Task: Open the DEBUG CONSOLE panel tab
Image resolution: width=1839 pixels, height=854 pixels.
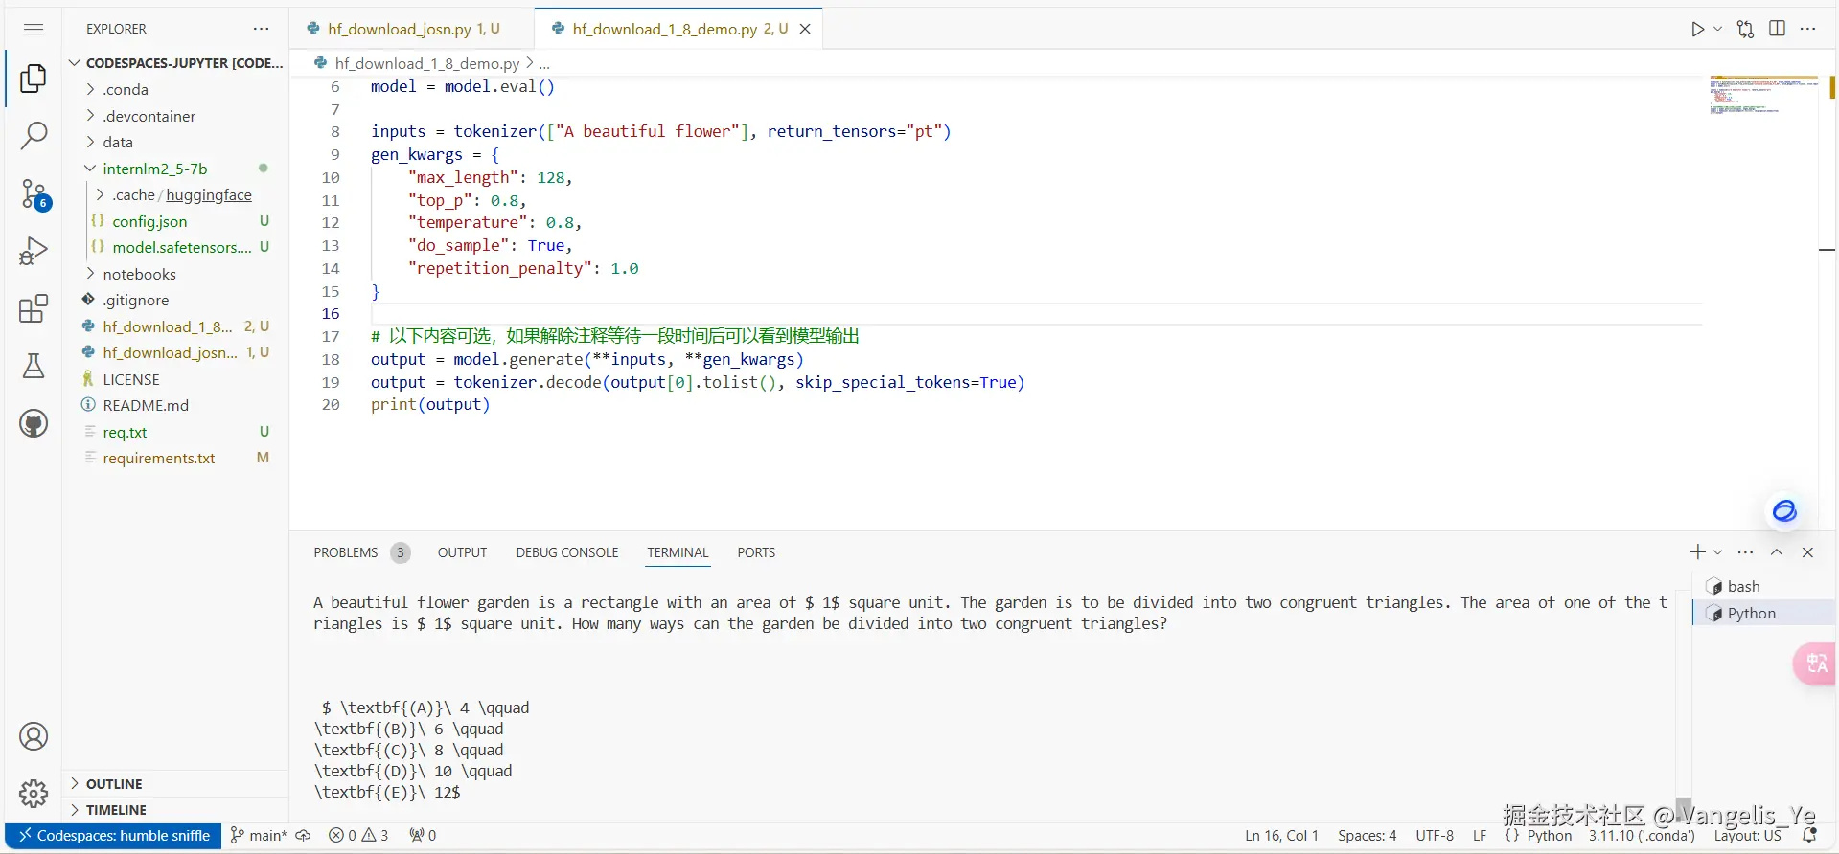Action: pyautogui.click(x=567, y=552)
